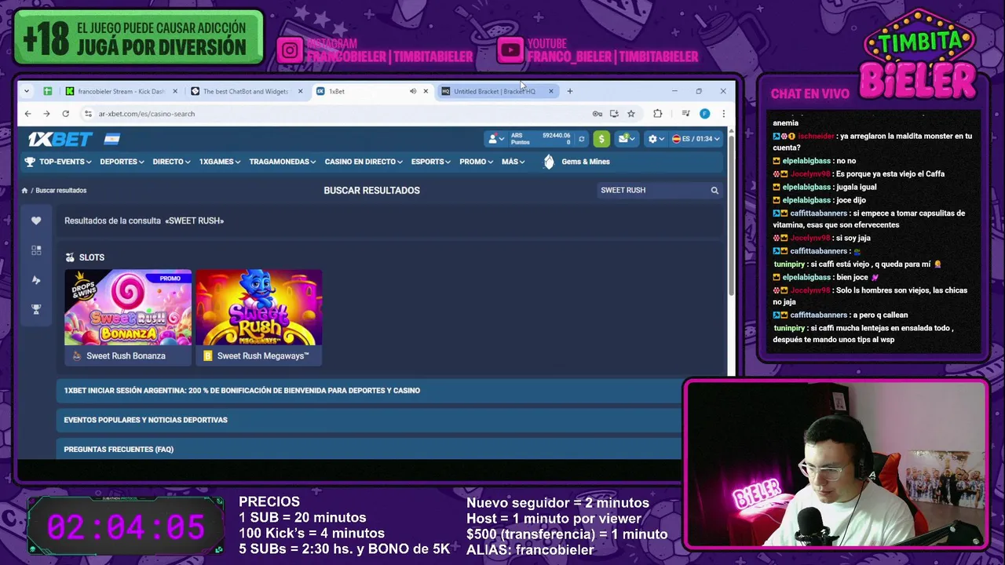This screenshot has width=1005, height=565.
Task: Click the SLOTS section heading
Action: (91, 257)
